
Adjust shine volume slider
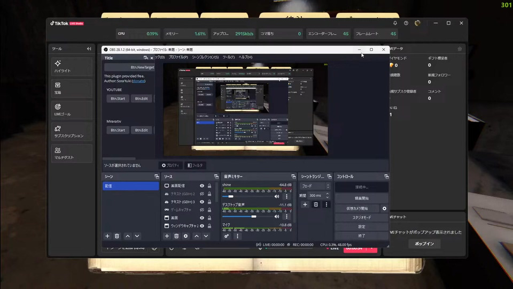(x=246, y=196)
